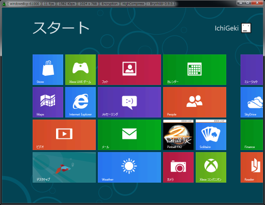Click the IchiGeki user name
The width and height of the screenshot is (265, 205).
227,28
